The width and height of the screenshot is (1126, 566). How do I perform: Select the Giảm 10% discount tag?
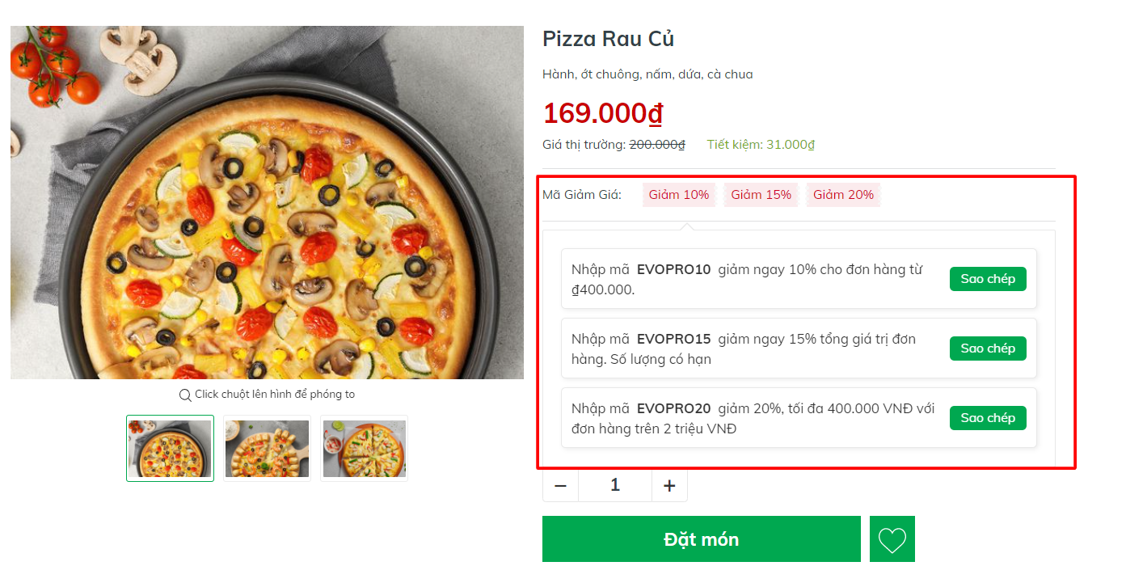tap(679, 194)
